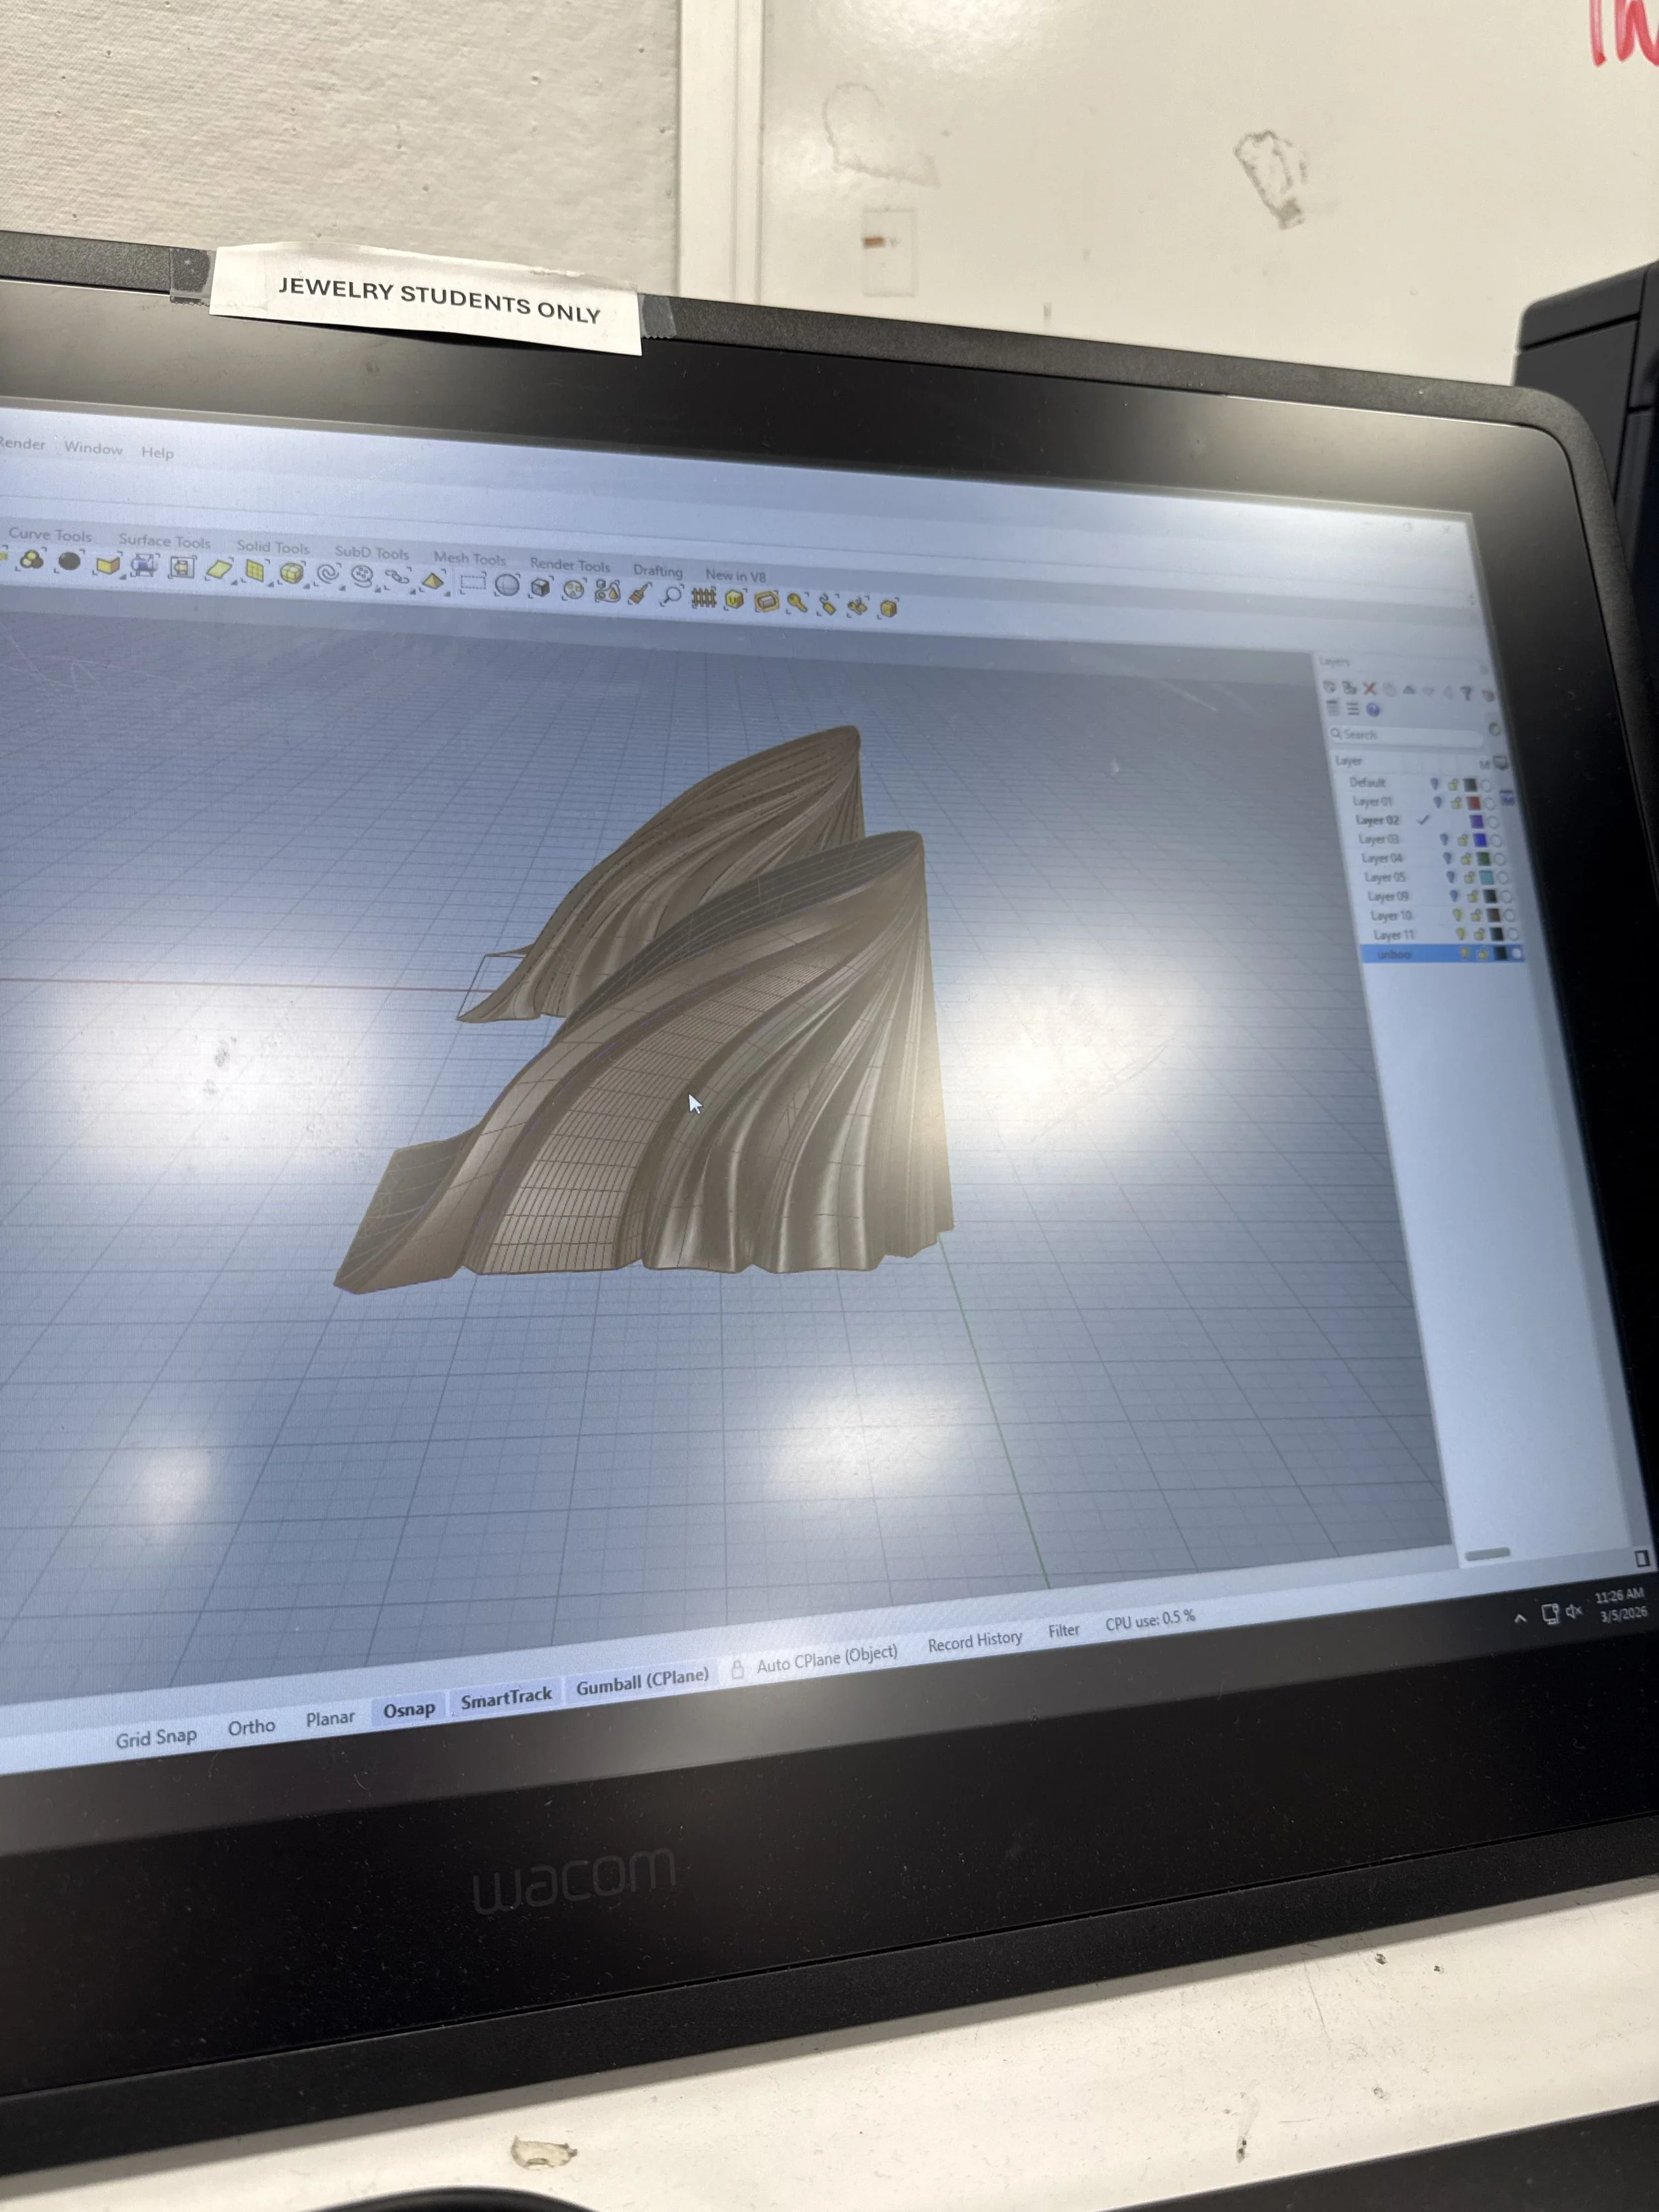Screen dimensions: 1659x2212
Task: Click the Filter status bar button
Action: click(1064, 1631)
